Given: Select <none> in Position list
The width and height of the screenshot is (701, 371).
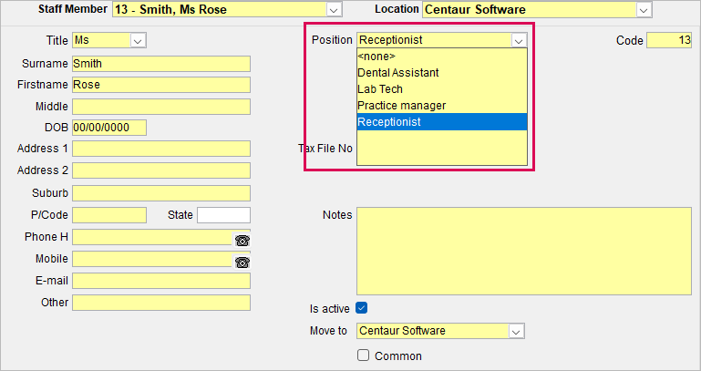Looking at the screenshot, I should [442, 57].
